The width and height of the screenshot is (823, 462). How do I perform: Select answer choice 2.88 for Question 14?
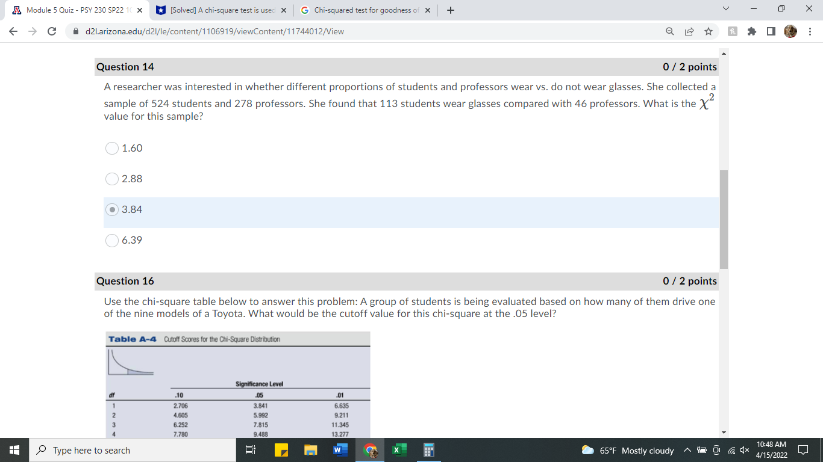[x=112, y=179]
